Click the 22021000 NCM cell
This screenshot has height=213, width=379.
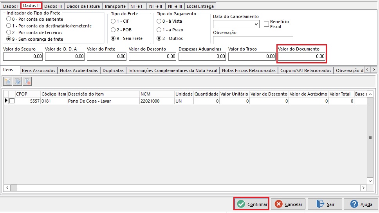[x=157, y=101]
